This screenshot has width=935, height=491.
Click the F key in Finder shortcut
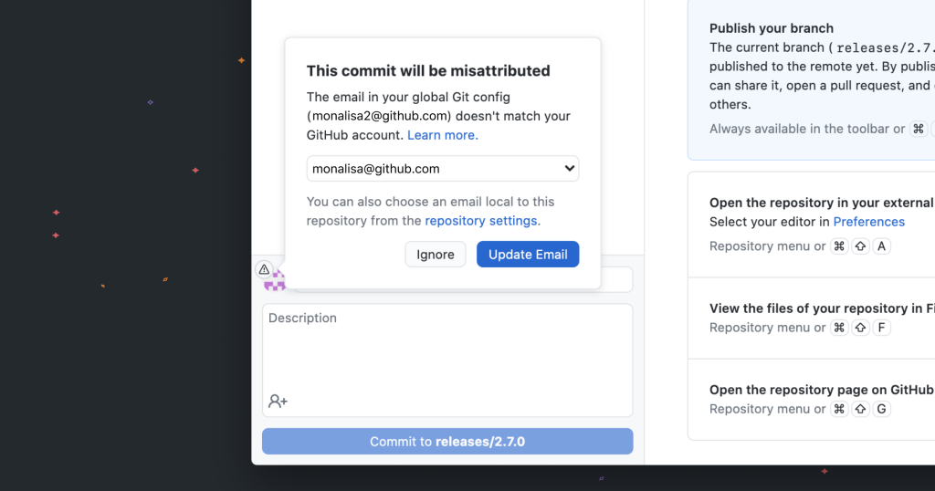[881, 328]
